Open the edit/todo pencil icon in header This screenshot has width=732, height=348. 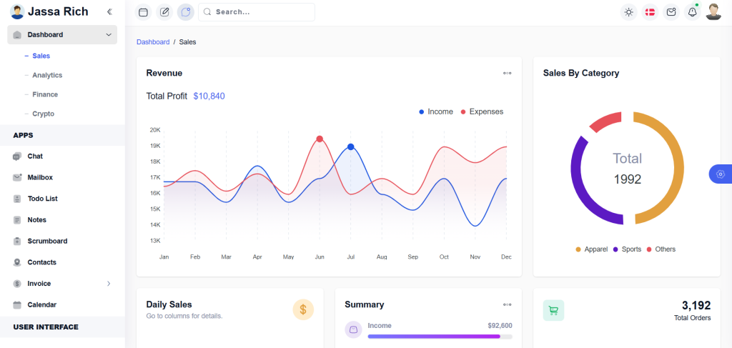(x=164, y=12)
